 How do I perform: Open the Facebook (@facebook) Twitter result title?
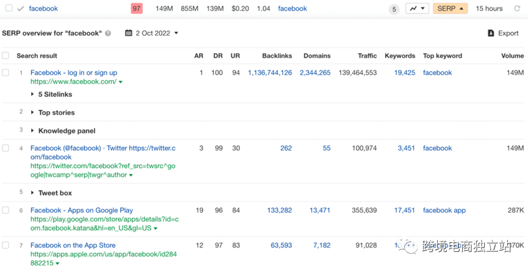pos(103,152)
